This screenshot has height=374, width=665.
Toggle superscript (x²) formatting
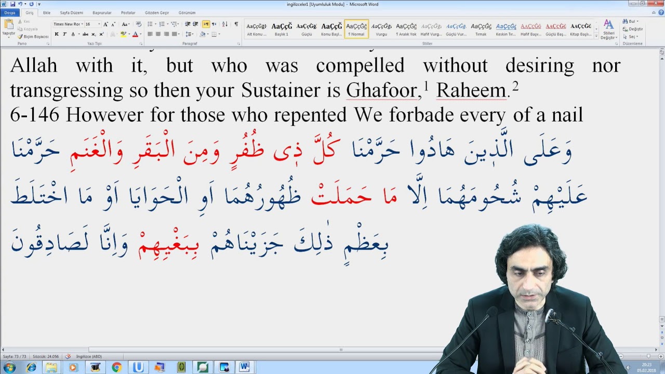click(101, 34)
